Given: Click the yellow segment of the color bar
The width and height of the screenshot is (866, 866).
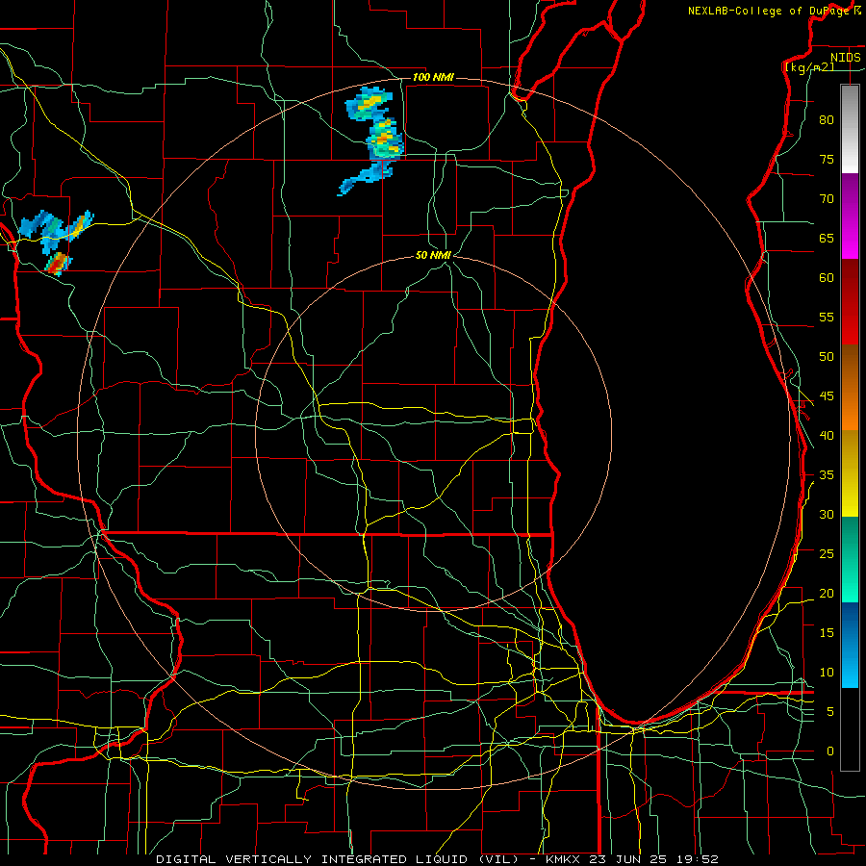Looking at the screenshot, I should (850, 473).
